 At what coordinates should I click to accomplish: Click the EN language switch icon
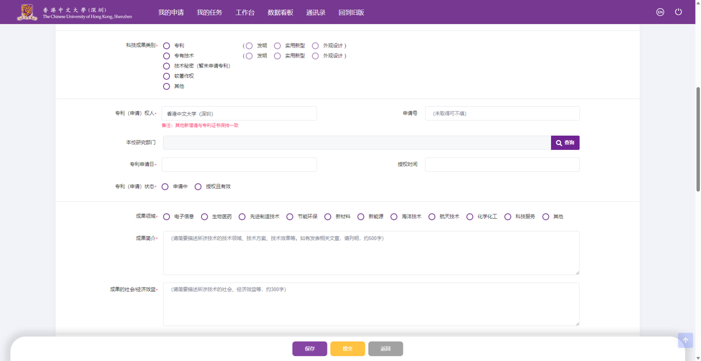point(660,12)
